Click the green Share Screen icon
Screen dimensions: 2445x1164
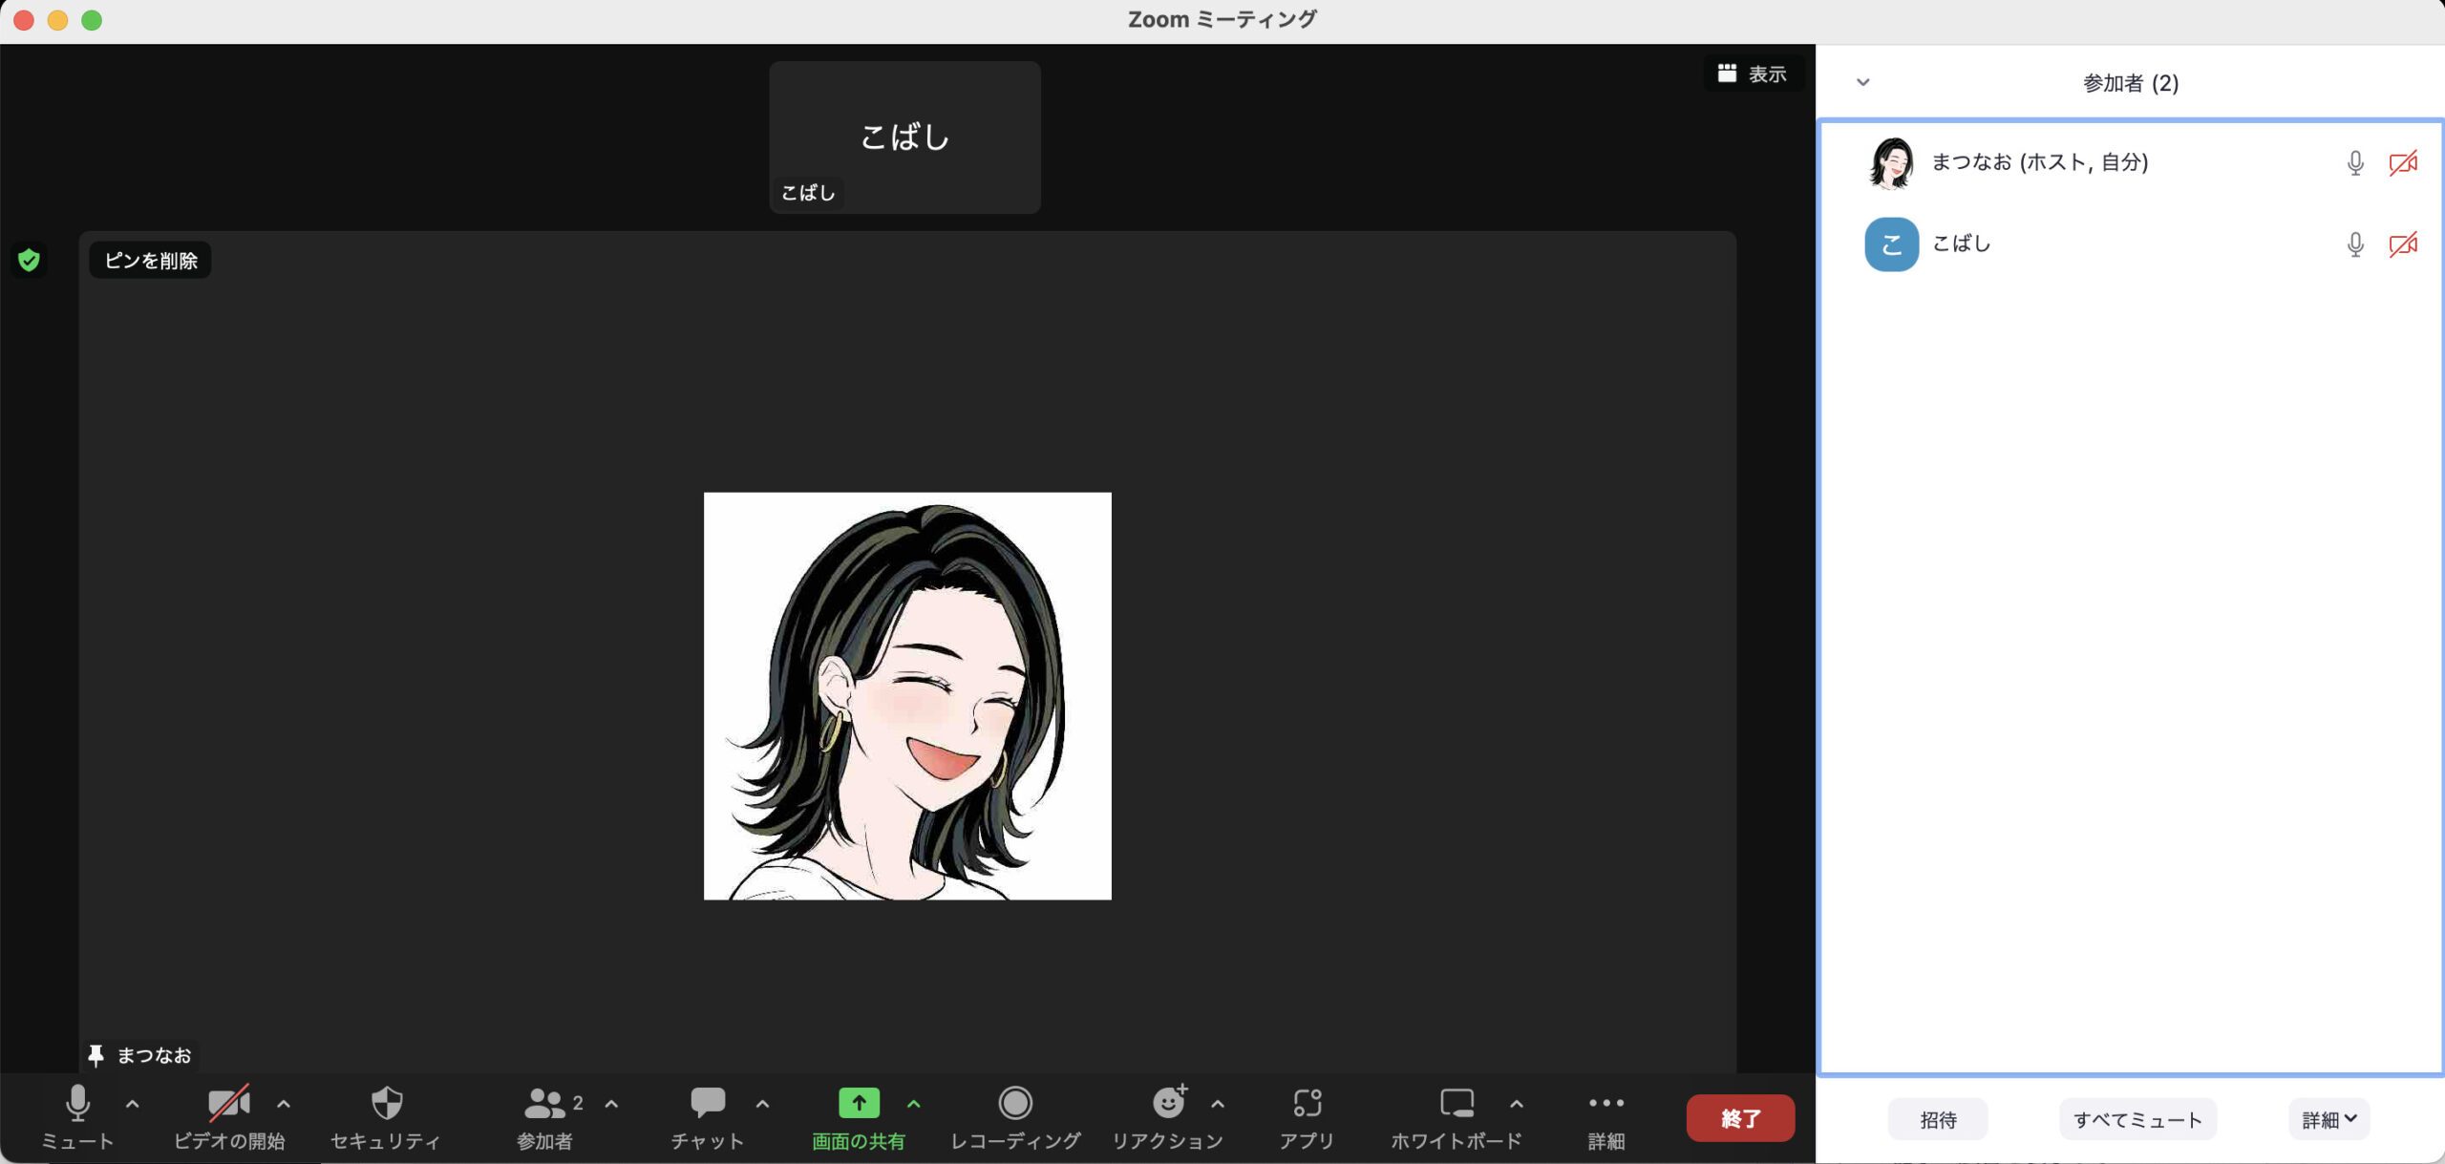coord(859,1103)
